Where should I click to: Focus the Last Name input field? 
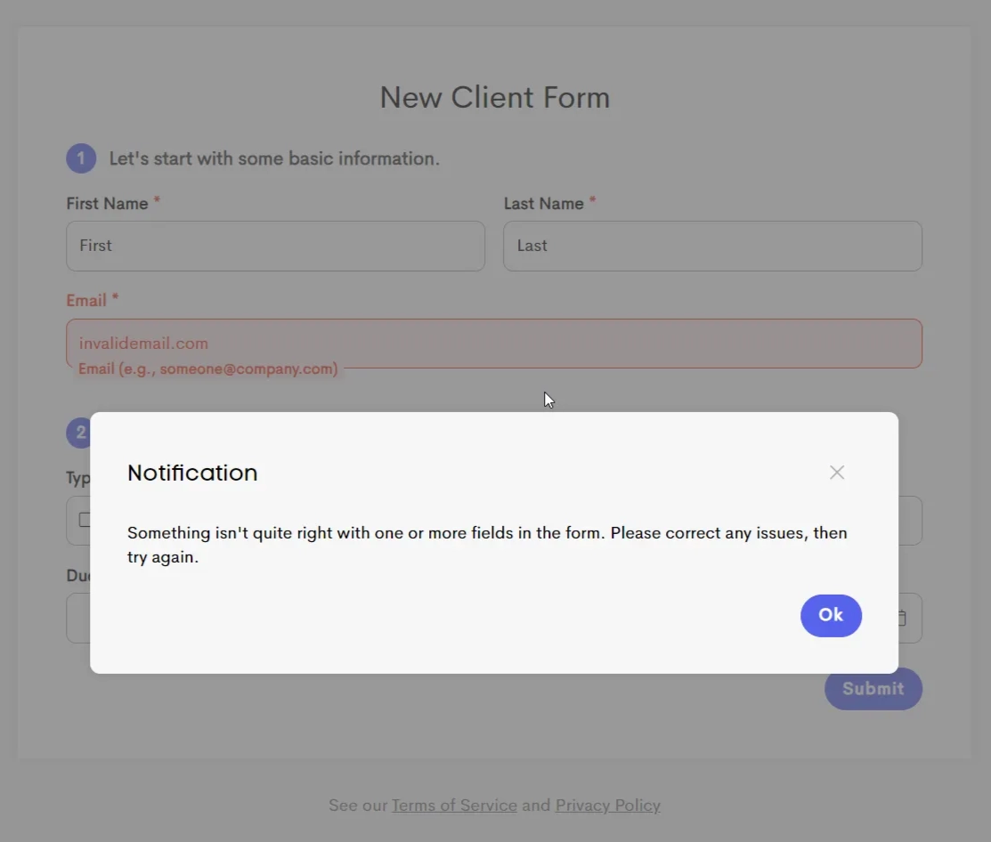click(712, 246)
